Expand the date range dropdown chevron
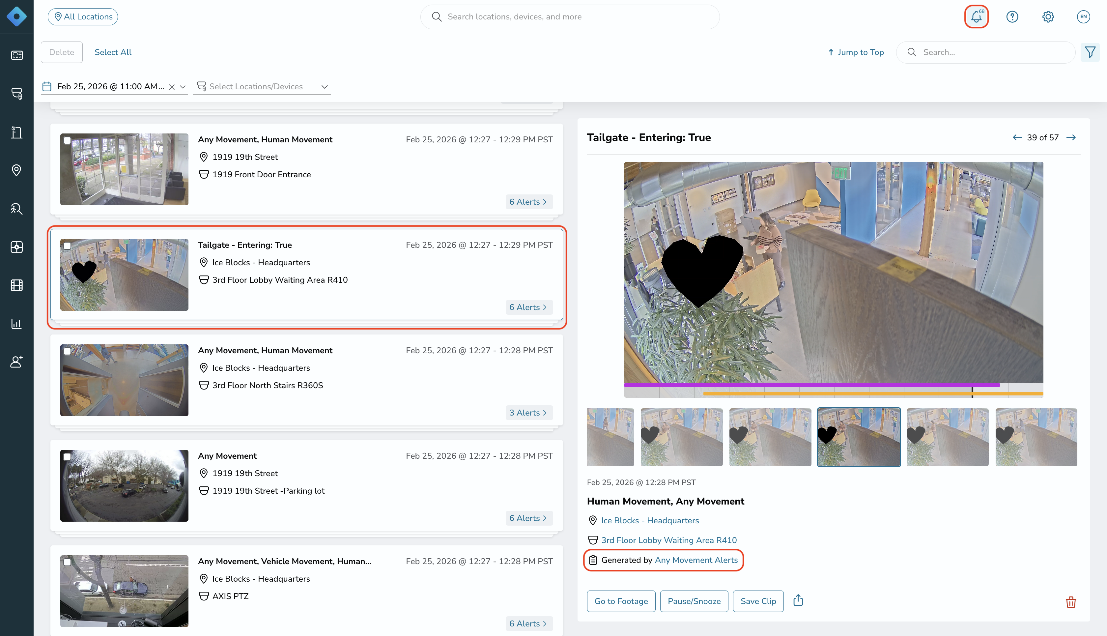1107x636 pixels. click(x=183, y=87)
